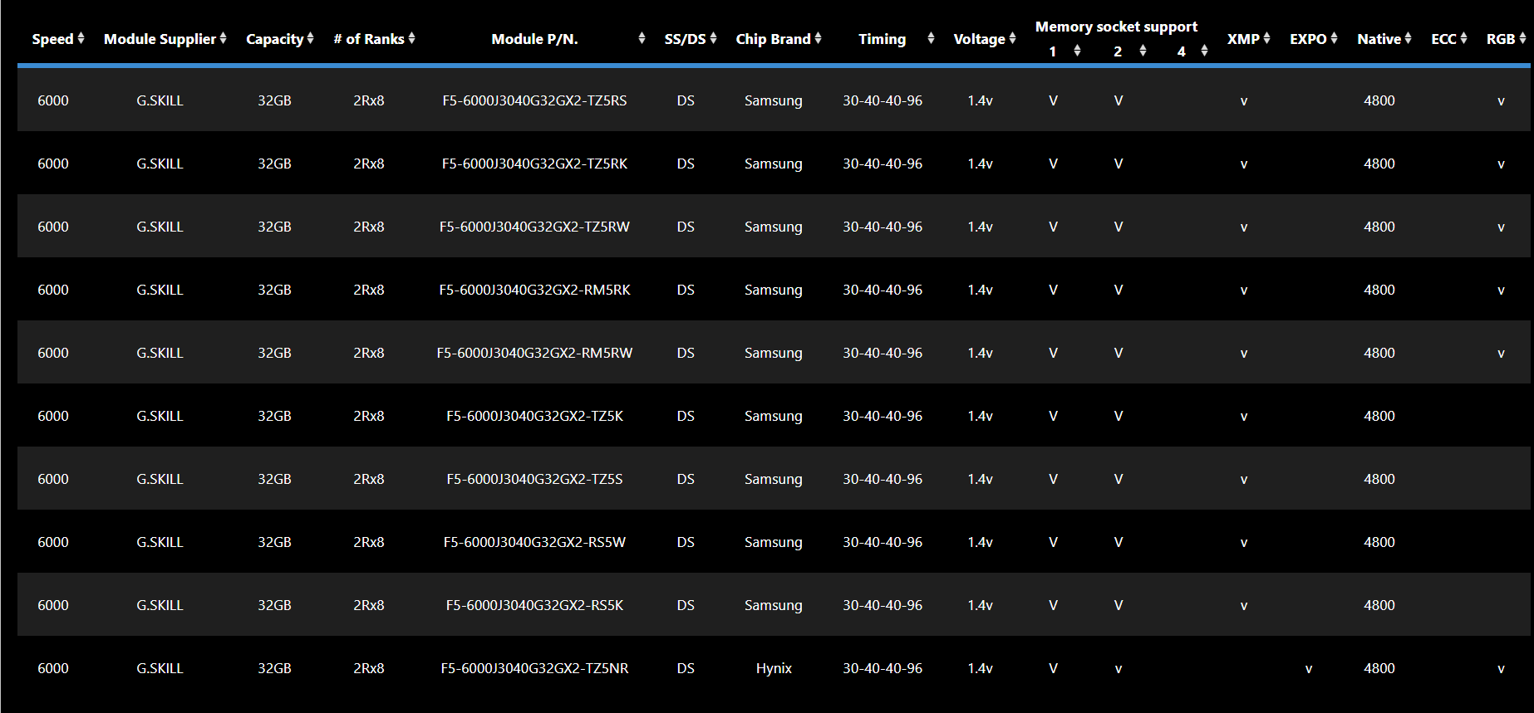Click the Memory socket support header text
This screenshot has height=713, width=1534.
1116,27
